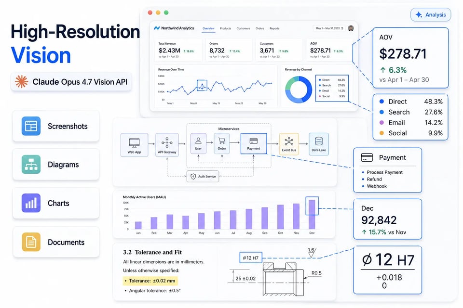Click the Angular tolerance ±0.5° line
This screenshot has width=463, height=308.
153,291
